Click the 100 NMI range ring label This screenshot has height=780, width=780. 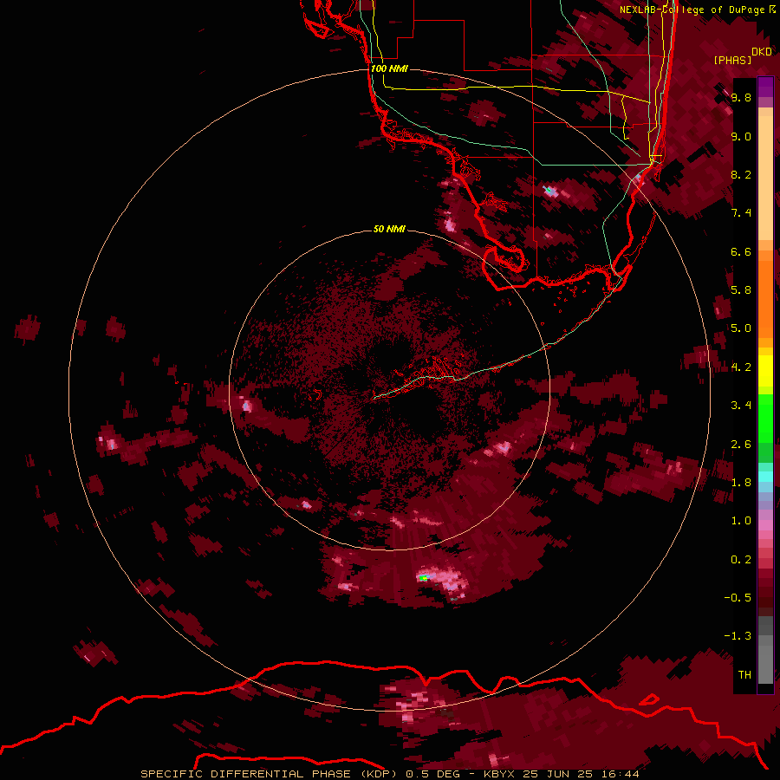coord(389,68)
